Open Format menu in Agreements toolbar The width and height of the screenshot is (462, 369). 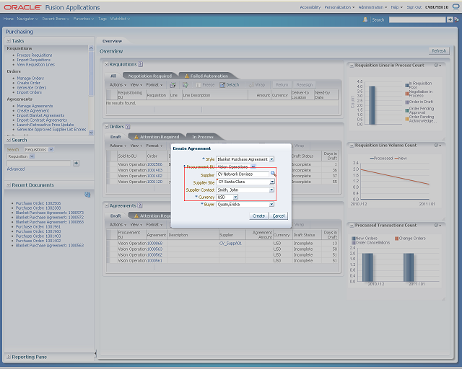(x=154, y=225)
